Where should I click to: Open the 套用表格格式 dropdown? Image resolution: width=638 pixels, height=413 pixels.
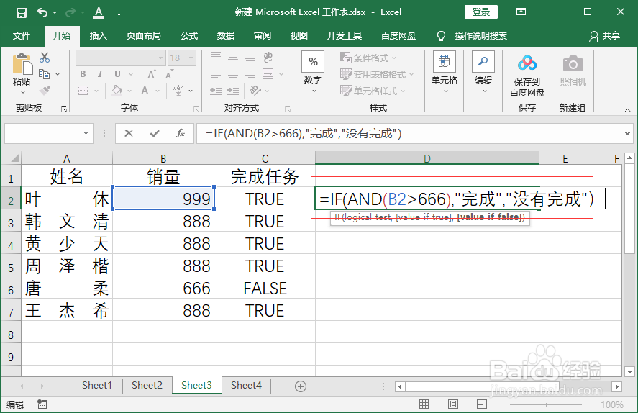point(377,74)
